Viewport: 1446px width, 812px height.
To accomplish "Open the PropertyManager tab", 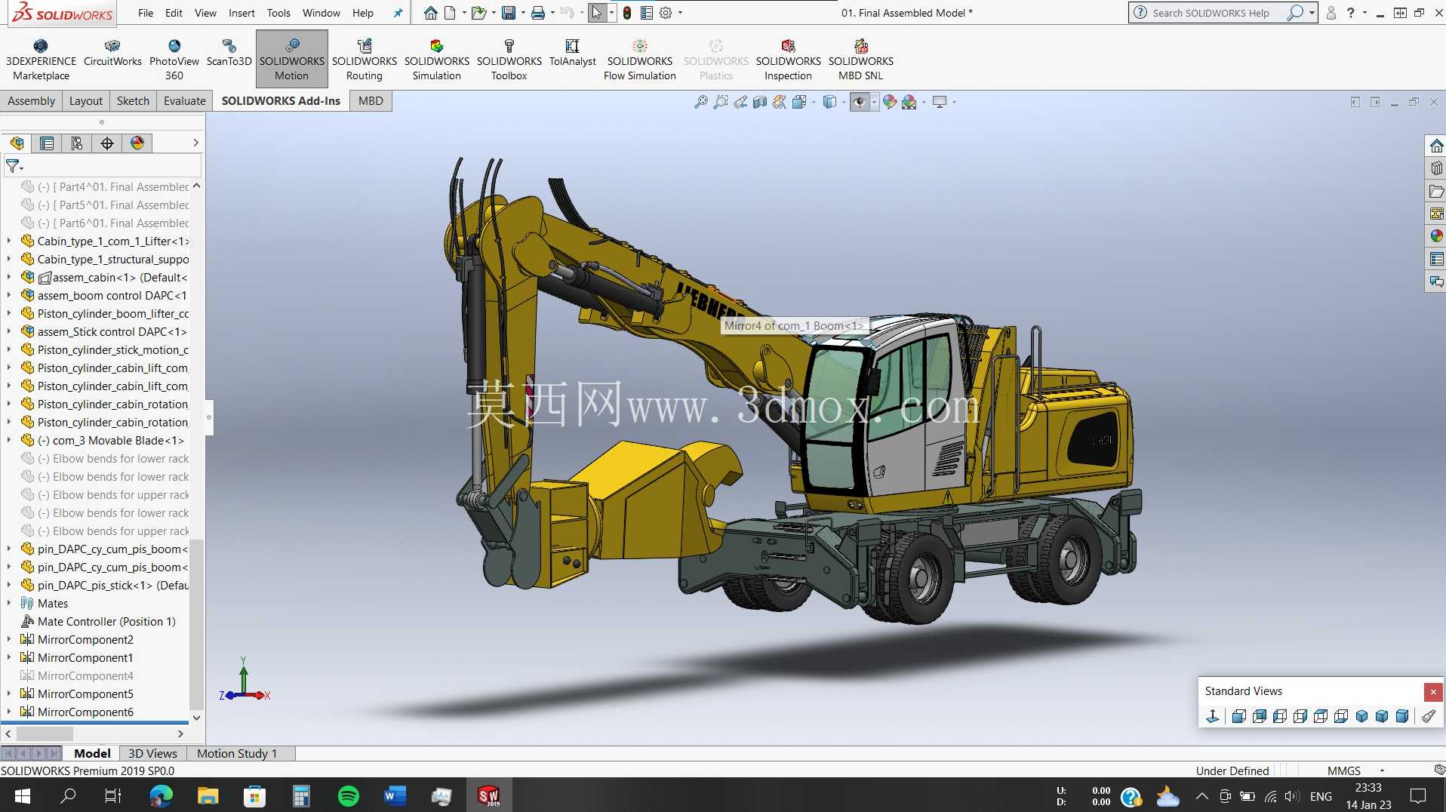I will point(47,143).
